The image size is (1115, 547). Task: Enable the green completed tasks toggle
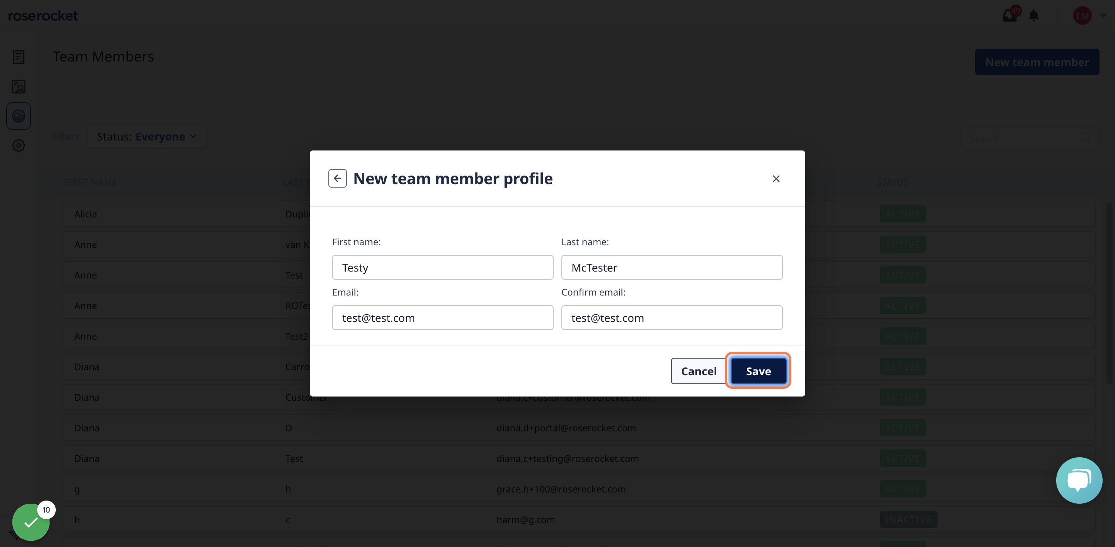(31, 522)
